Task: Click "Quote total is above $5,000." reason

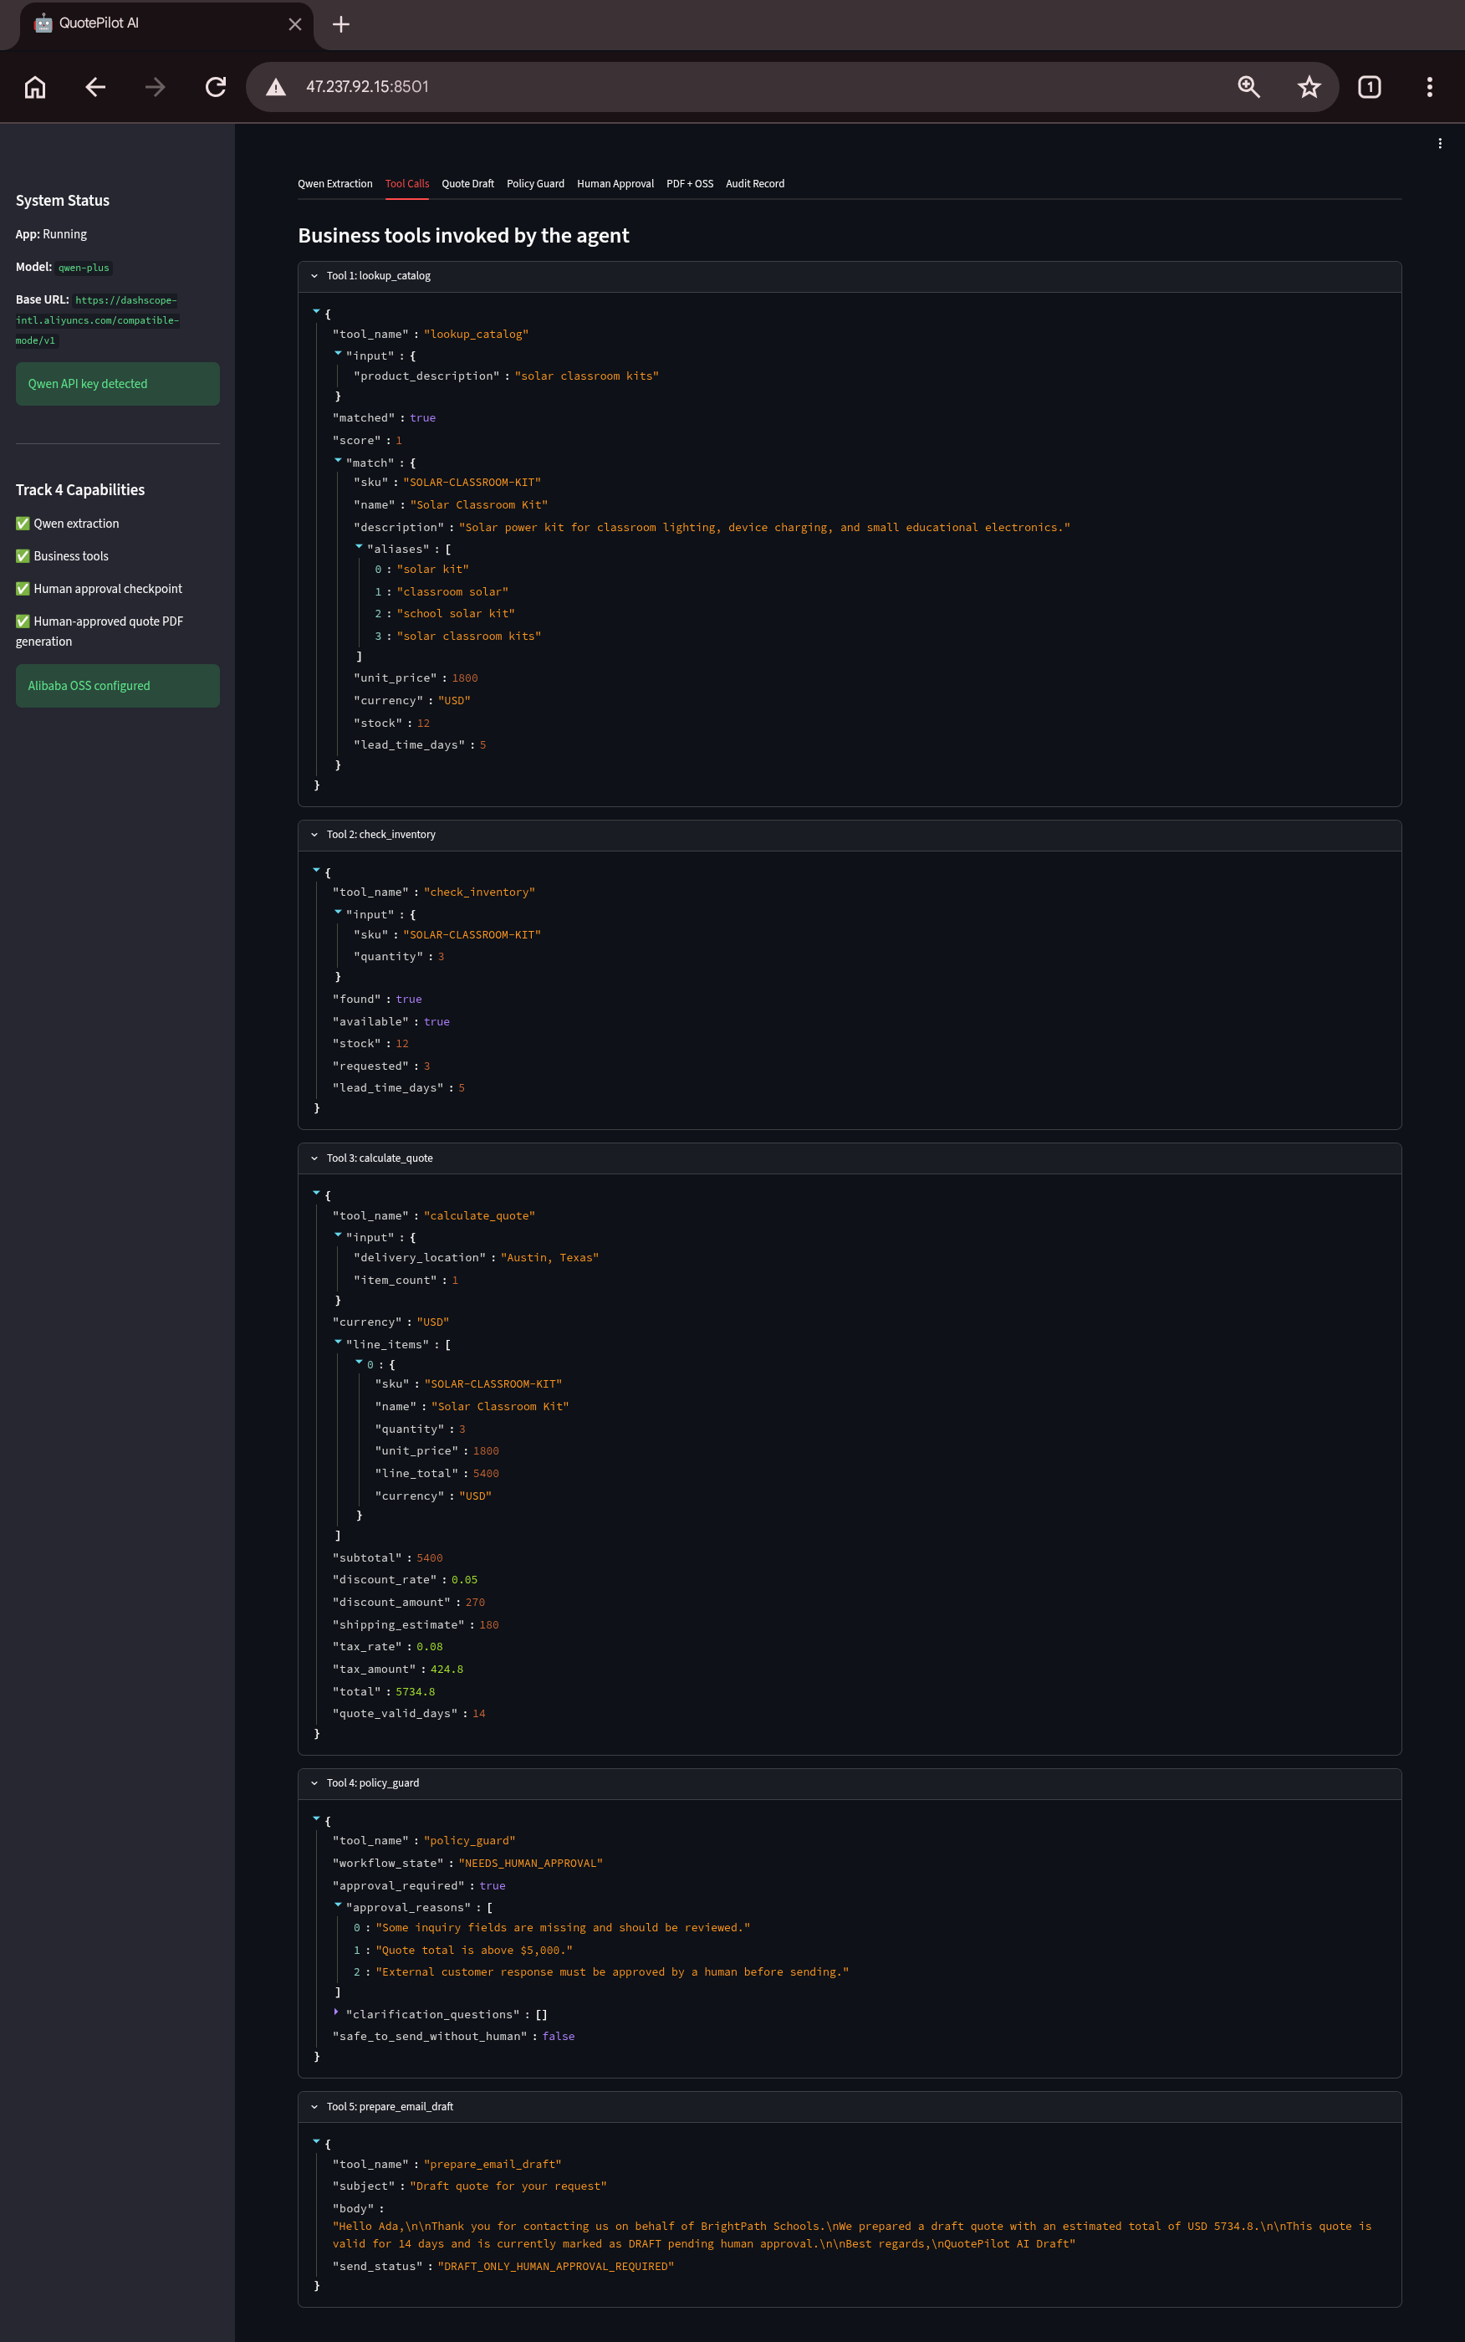Action: pos(474,1951)
